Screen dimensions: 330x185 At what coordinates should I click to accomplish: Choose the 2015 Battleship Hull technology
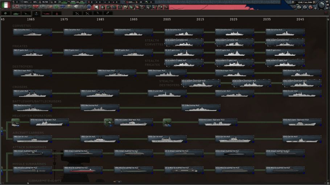pyautogui.click(x=201, y=108)
